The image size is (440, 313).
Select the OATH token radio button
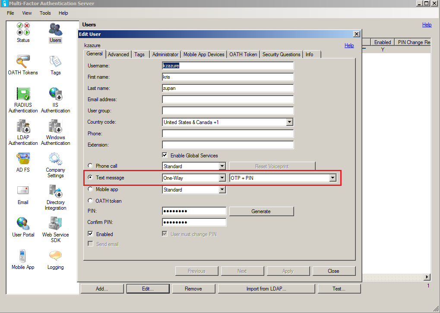[x=90, y=201]
